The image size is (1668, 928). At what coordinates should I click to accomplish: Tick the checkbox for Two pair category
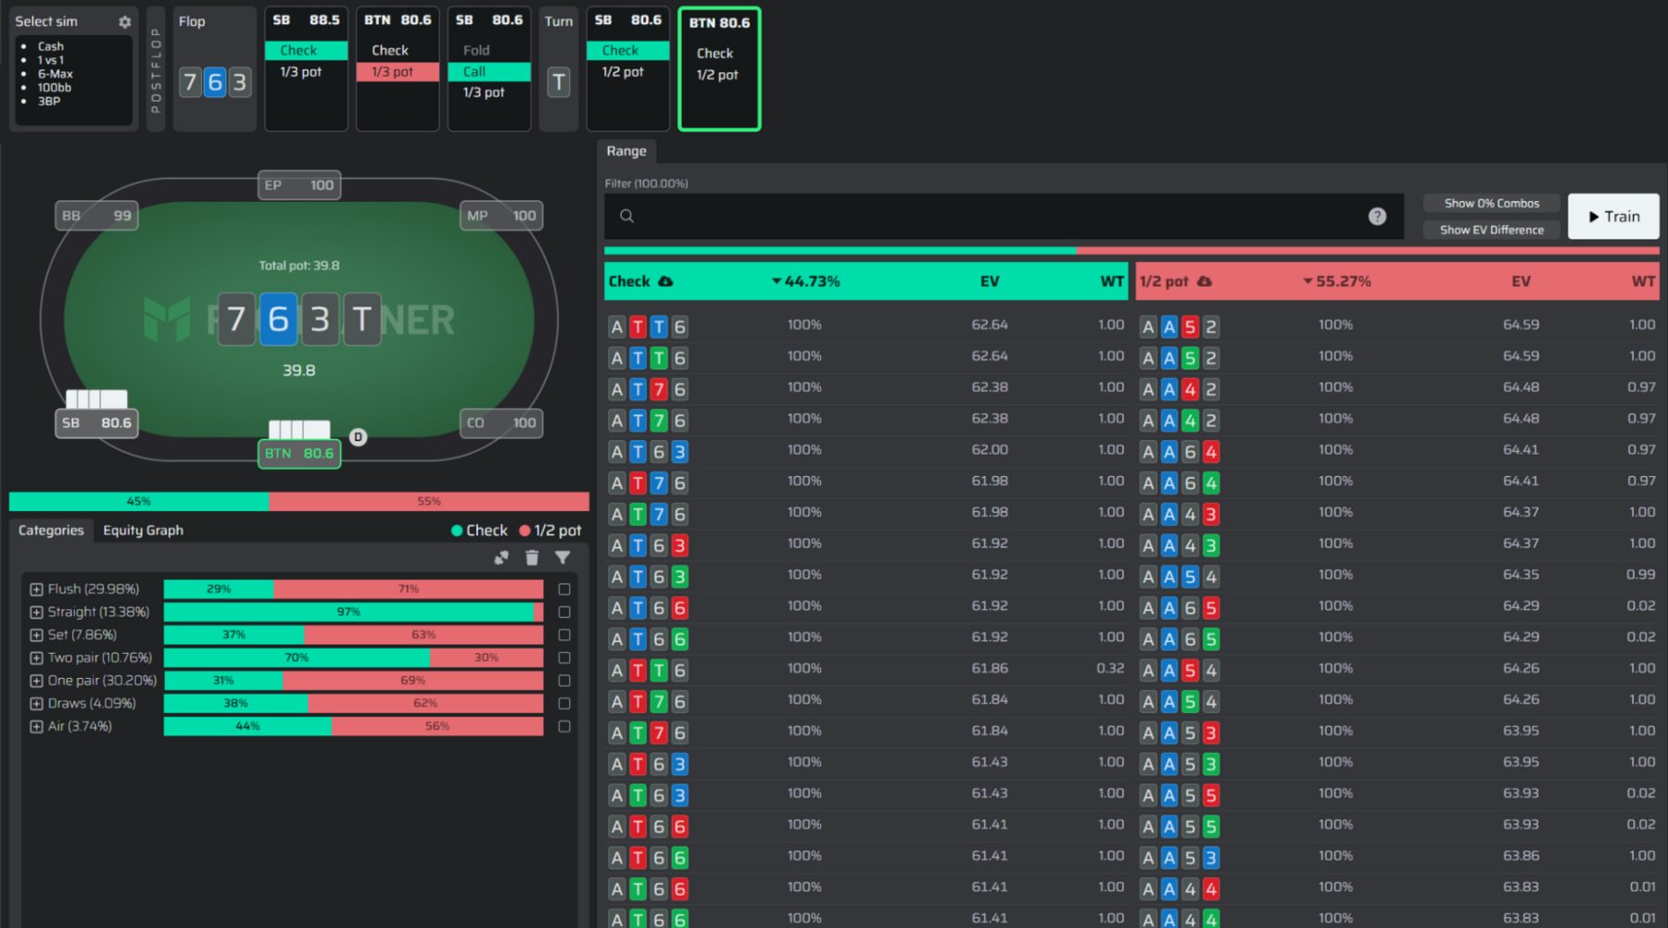564,658
